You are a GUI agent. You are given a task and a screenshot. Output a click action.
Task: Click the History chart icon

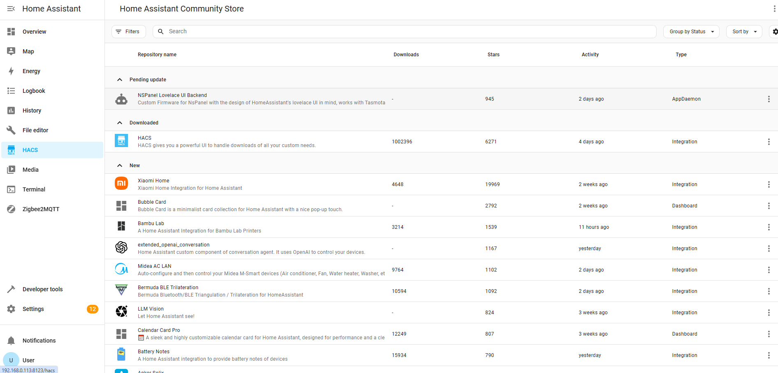click(x=11, y=111)
